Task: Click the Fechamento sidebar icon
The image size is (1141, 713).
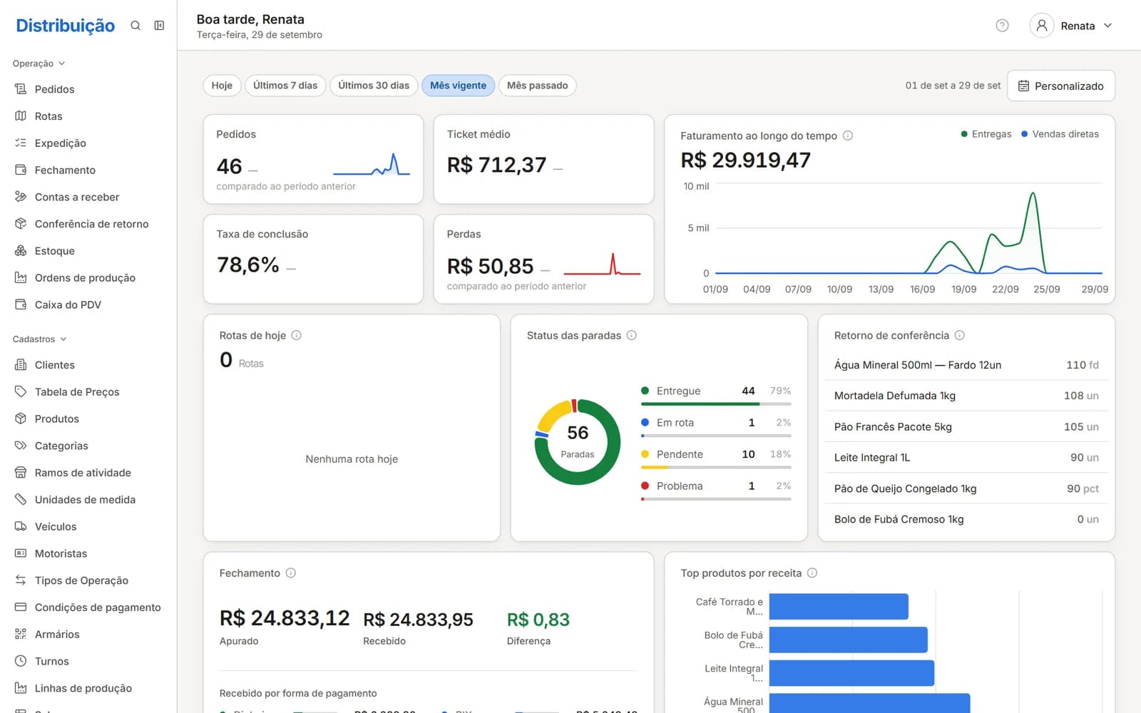Action: click(x=21, y=170)
